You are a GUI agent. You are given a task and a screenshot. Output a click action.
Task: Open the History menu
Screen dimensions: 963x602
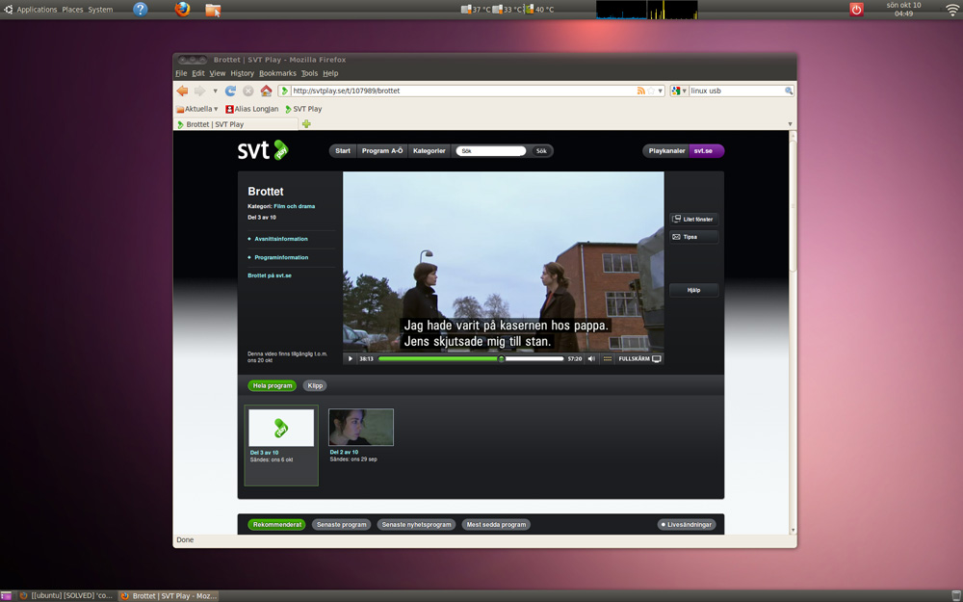pos(242,73)
